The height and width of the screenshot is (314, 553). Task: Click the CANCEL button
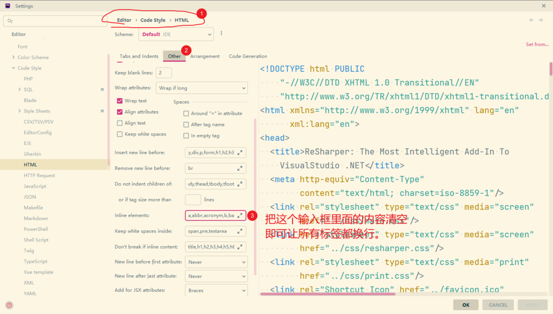(x=498, y=305)
